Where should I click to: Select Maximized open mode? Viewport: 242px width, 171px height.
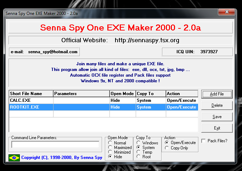click(x=111, y=148)
